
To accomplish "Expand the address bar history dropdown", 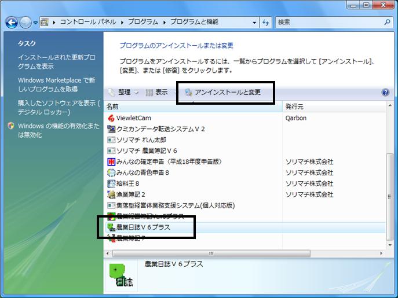I will (x=254, y=23).
